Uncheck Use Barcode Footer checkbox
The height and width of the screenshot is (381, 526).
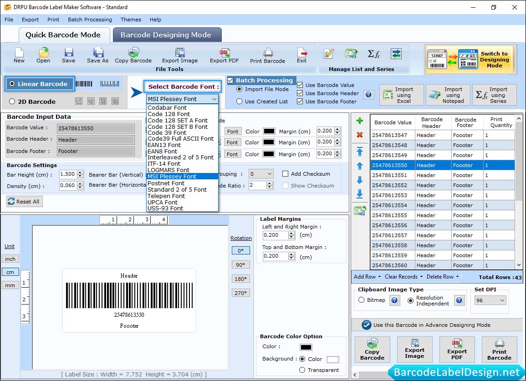click(x=300, y=102)
